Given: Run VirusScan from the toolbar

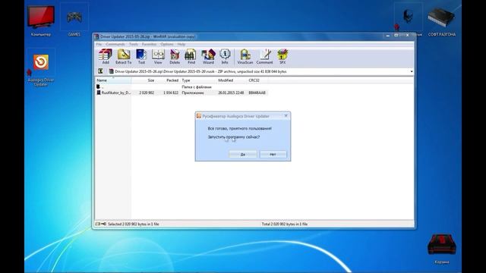Looking at the screenshot, I should (245, 57).
